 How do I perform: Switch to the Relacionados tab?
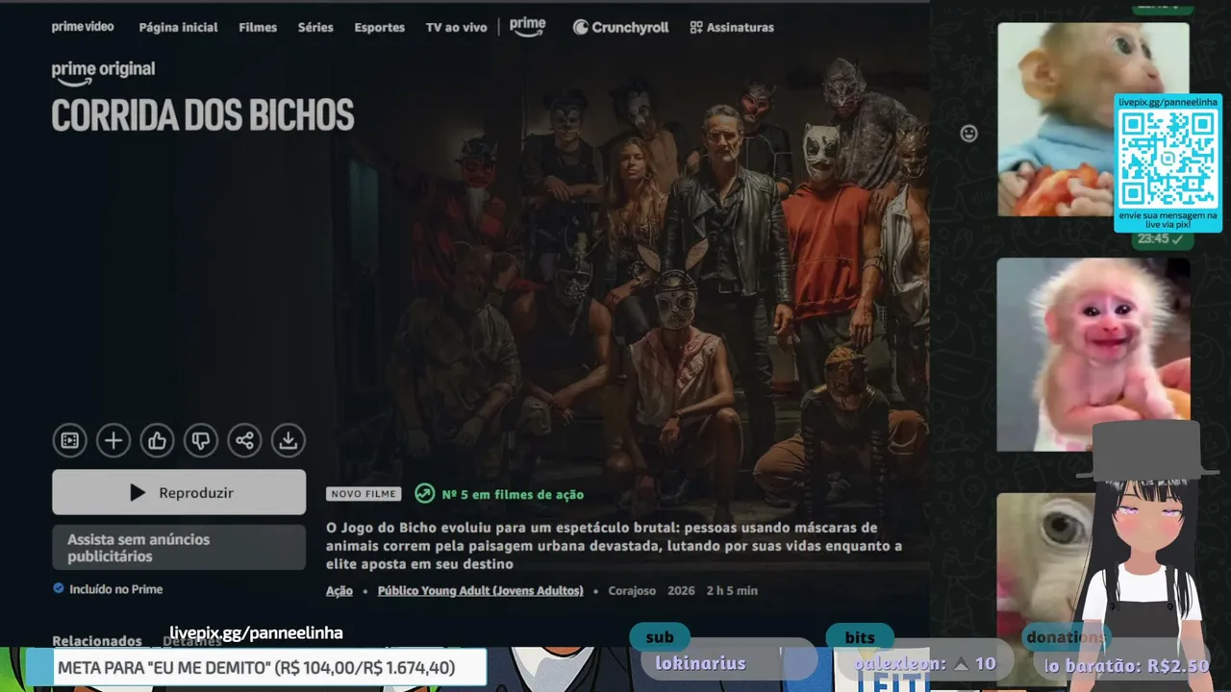tap(97, 640)
